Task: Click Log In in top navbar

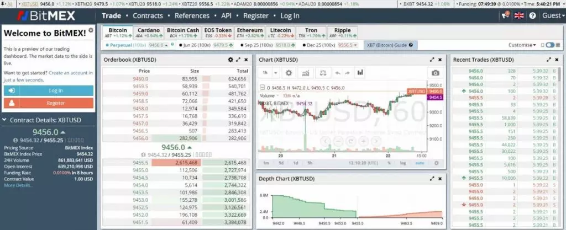Action: 290,16
